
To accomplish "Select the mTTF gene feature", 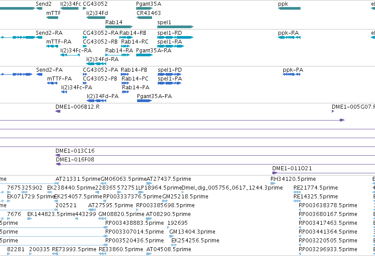I will pos(52,18).
